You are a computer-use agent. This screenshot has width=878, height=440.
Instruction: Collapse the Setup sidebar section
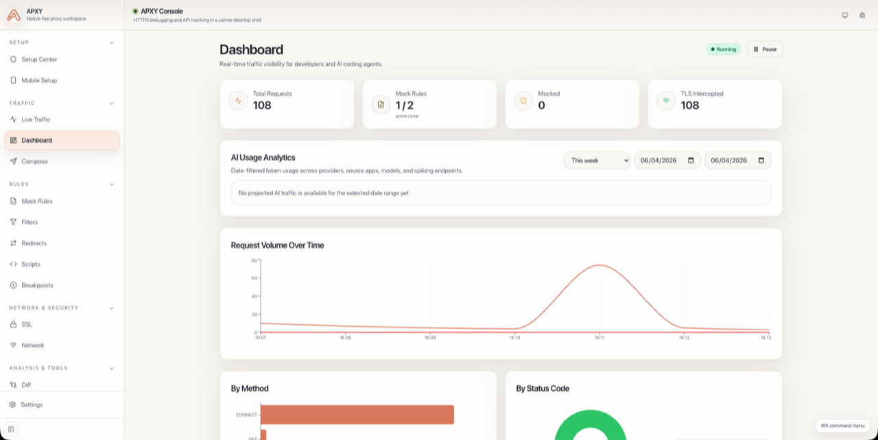[112, 42]
